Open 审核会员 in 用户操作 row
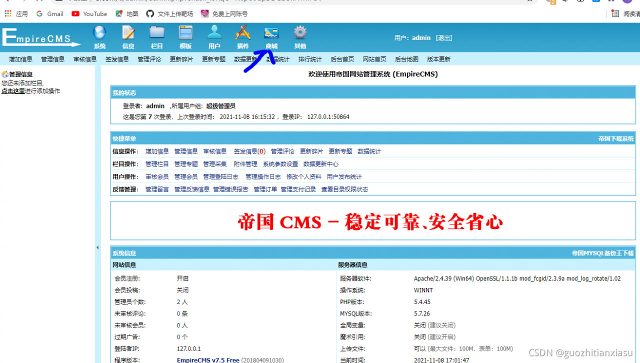Screen dimensions: 640x363 (x=157, y=176)
